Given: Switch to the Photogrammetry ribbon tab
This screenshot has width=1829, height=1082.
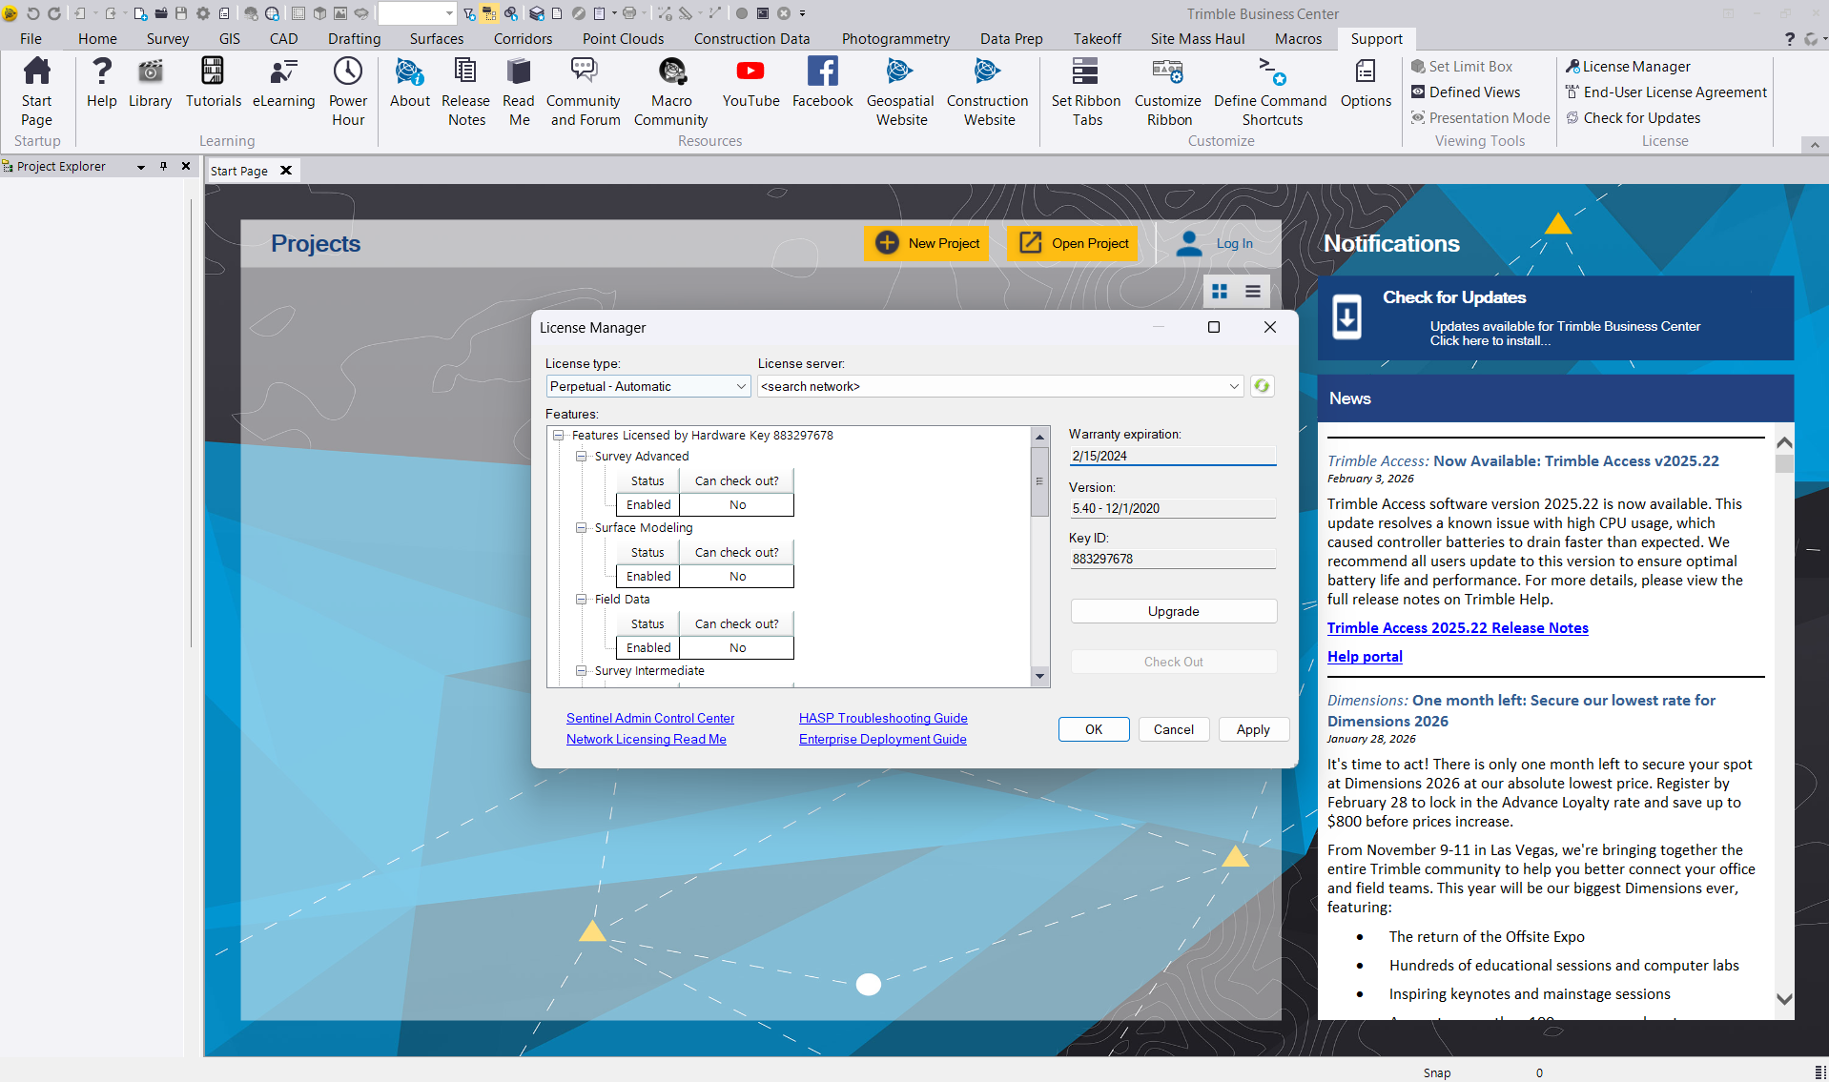Looking at the screenshot, I should (895, 39).
